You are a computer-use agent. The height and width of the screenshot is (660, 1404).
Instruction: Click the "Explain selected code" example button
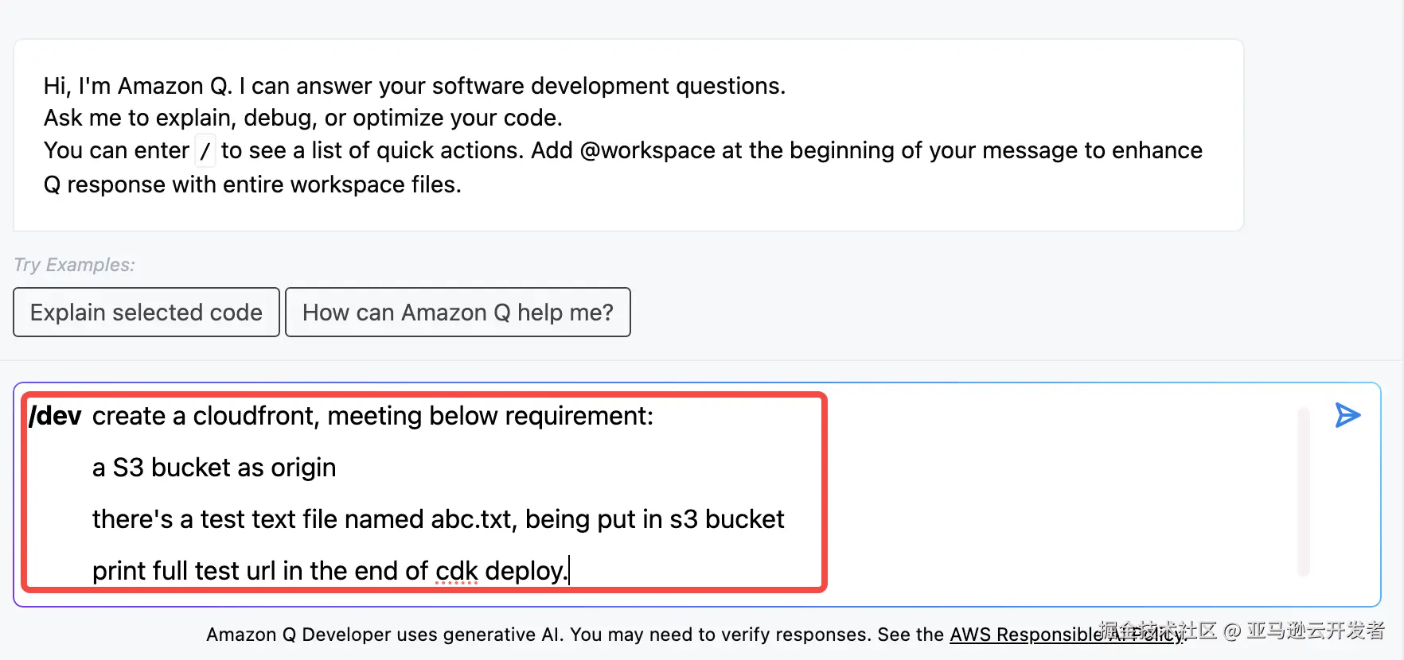pyautogui.click(x=146, y=313)
